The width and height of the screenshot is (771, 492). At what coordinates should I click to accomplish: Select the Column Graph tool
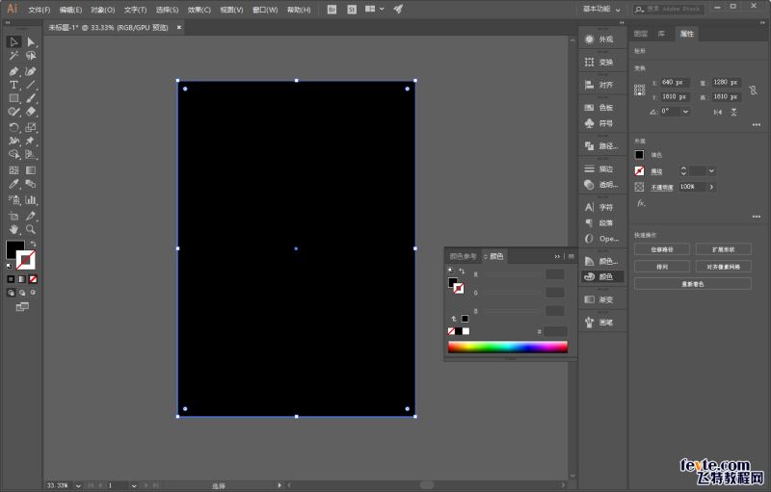(31, 200)
